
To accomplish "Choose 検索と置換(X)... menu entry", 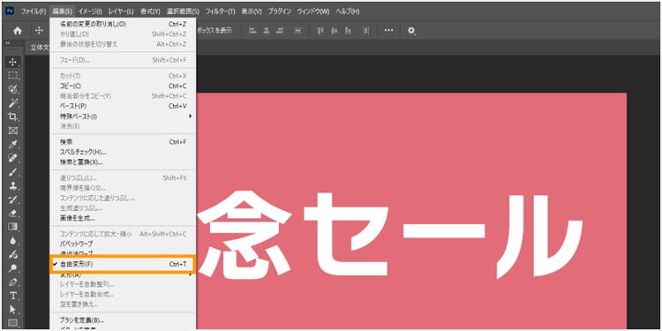I will pyautogui.click(x=123, y=162).
